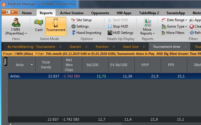Sort by Net Won Chips column header

pyautogui.click(x=69, y=65)
